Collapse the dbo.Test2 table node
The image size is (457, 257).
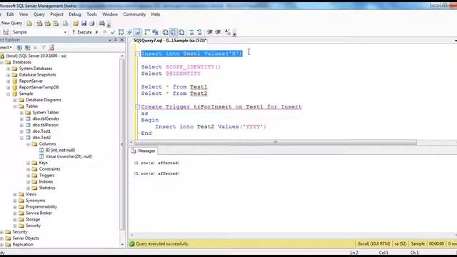click(x=21, y=138)
